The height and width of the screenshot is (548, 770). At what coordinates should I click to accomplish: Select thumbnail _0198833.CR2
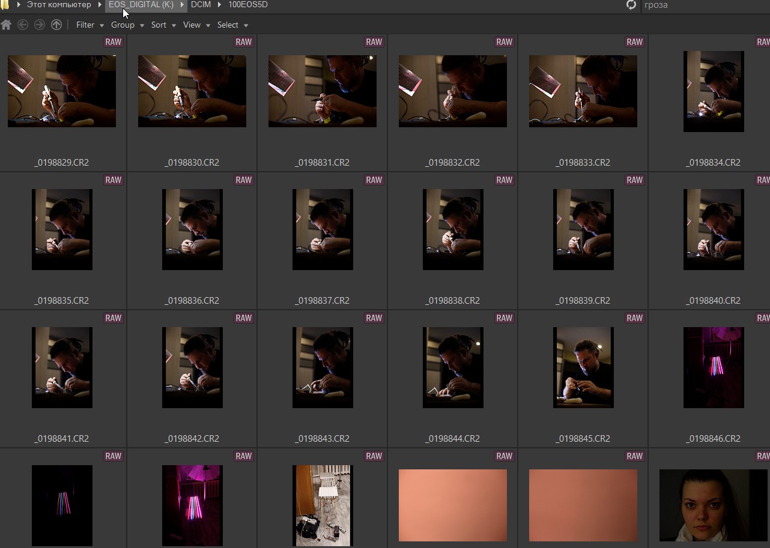[583, 91]
